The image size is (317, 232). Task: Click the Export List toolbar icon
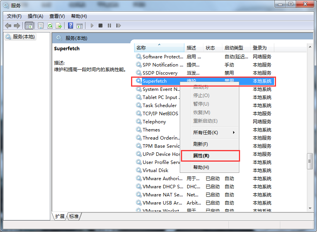pos(59,26)
